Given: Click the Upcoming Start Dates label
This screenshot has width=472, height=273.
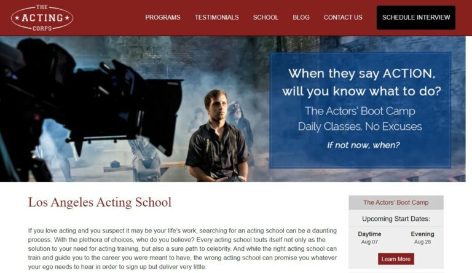Looking at the screenshot, I should click(x=396, y=219).
